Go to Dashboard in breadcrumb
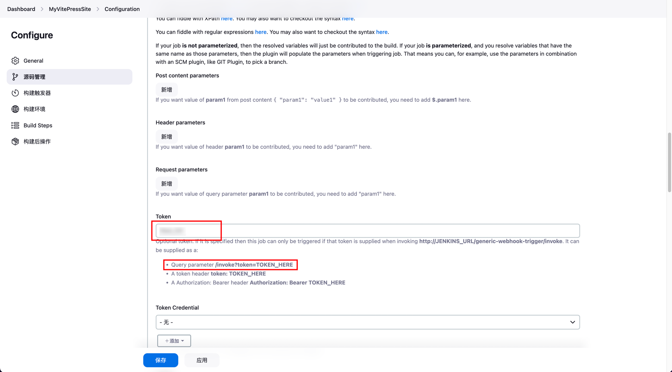Screen dimensions: 672x372 pos(21,9)
